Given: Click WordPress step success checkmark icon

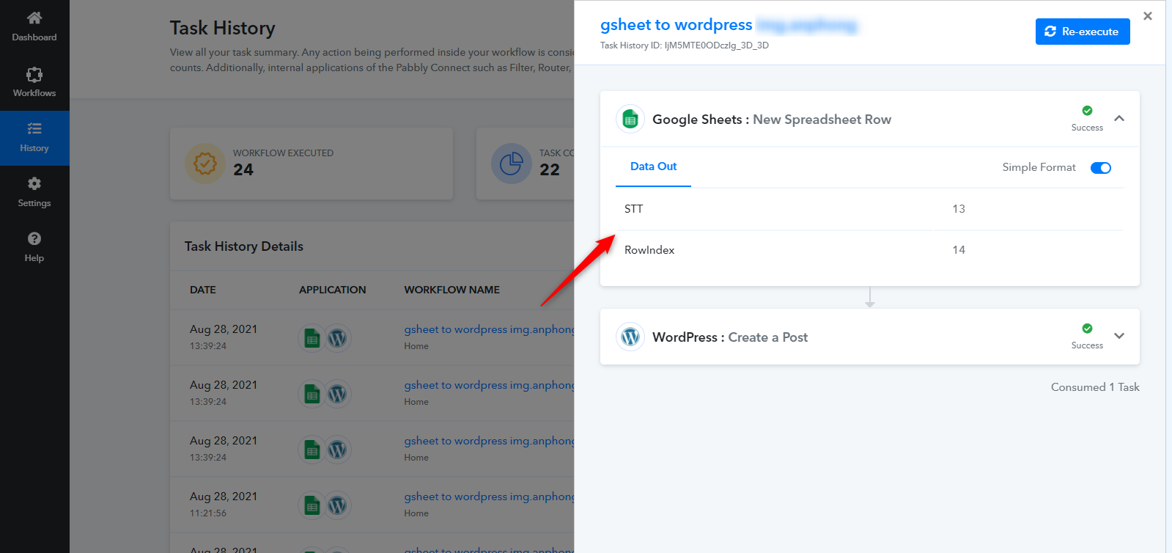Looking at the screenshot, I should [1087, 329].
